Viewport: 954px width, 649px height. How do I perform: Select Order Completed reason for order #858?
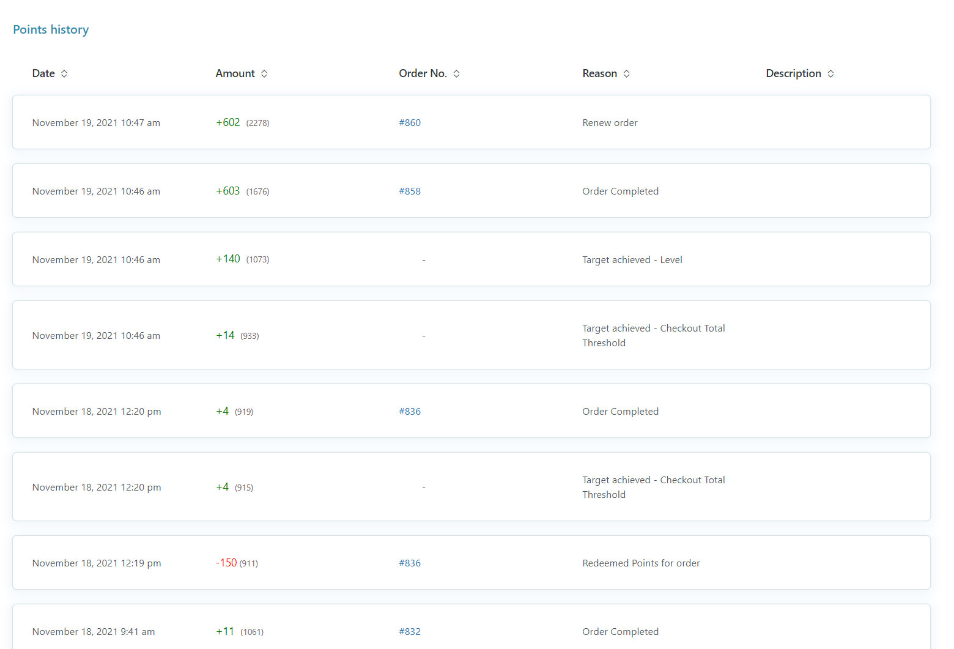pos(620,191)
